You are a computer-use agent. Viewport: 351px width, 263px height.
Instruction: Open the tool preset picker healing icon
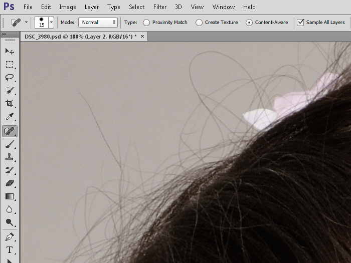[16, 23]
